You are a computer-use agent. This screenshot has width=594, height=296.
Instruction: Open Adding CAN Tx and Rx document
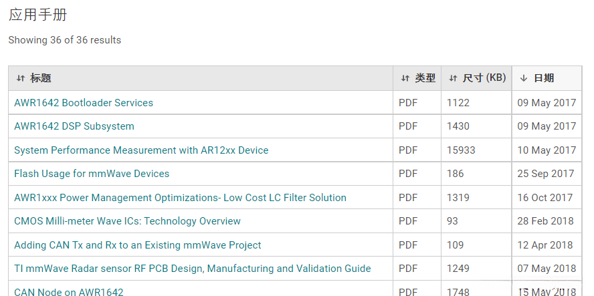pyautogui.click(x=138, y=245)
